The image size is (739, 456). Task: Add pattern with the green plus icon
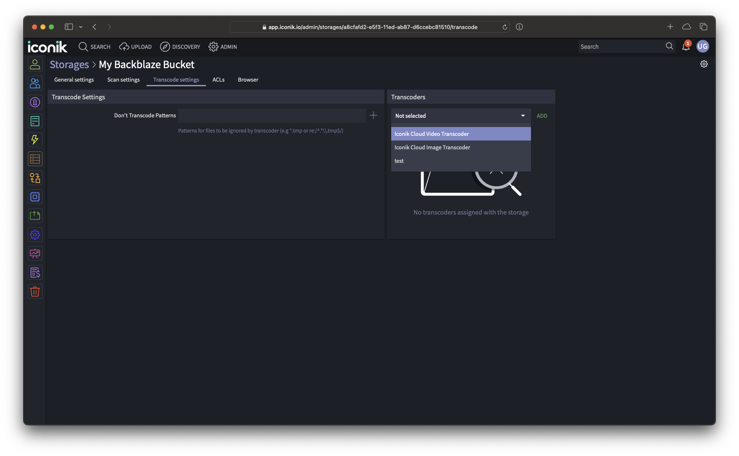point(374,115)
